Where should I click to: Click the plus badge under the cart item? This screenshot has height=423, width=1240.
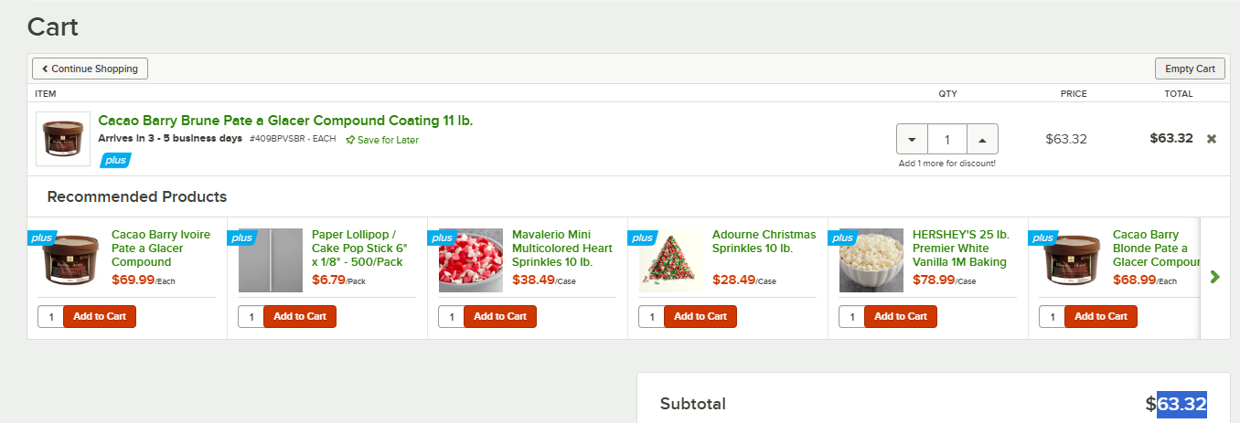(115, 161)
